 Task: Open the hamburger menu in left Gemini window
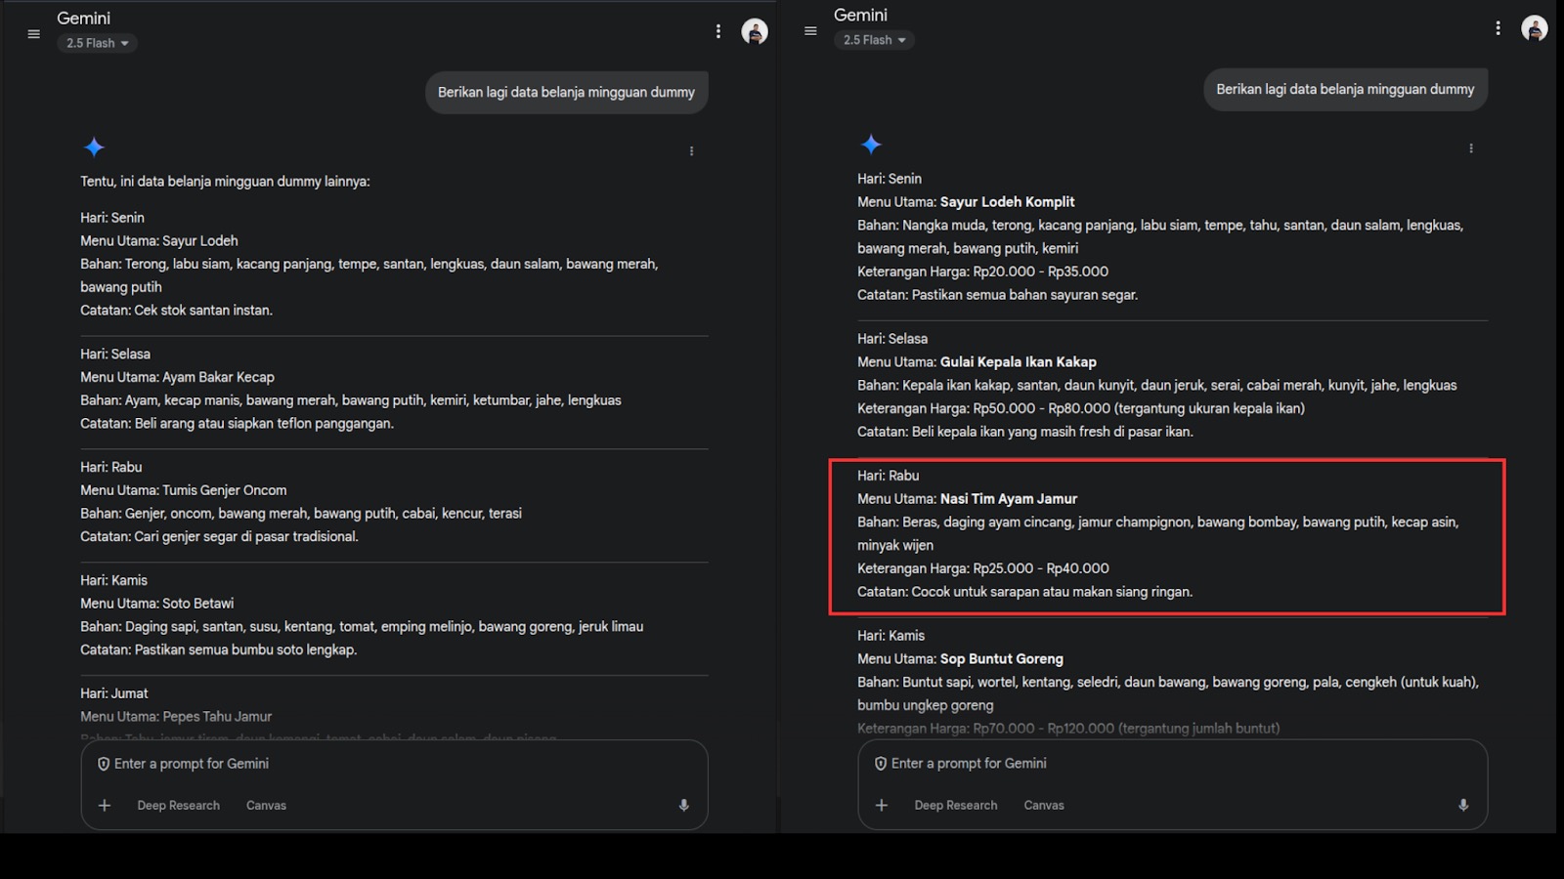(34, 34)
